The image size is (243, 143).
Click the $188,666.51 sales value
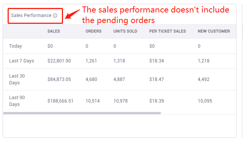pos(60,101)
